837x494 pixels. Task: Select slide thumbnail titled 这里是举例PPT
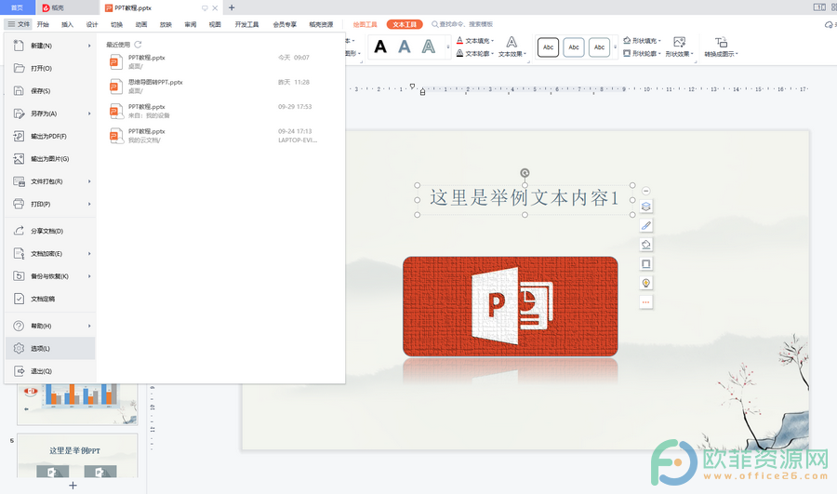pyautogui.click(x=77, y=456)
